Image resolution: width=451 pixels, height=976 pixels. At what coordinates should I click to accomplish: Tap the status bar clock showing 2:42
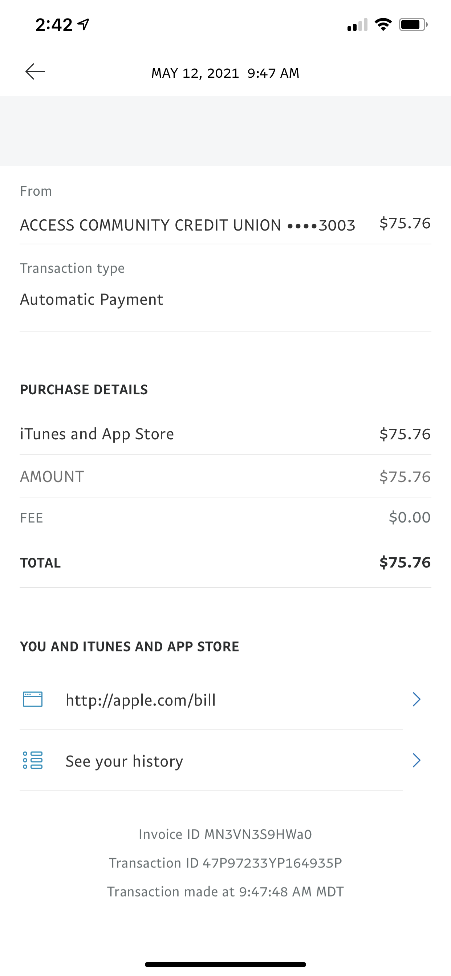54,25
